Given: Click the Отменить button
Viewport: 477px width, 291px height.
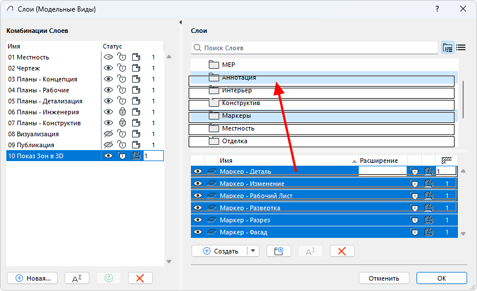Looking at the screenshot, I should [x=384, y=278].
